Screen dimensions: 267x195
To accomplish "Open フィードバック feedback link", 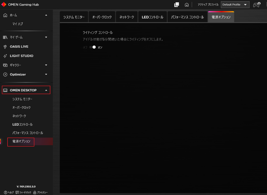I will (23, 192).
